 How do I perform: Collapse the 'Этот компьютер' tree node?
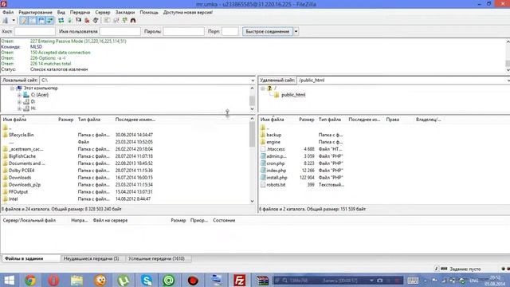[x=13, y=88]
